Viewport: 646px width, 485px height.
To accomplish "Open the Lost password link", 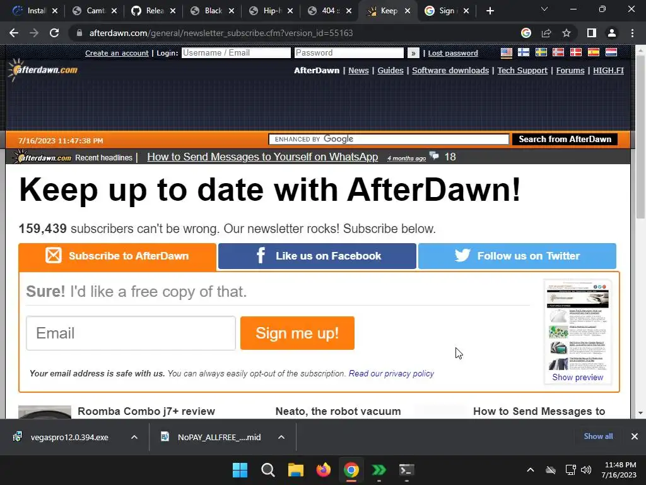I will click(x=453, y=53).
